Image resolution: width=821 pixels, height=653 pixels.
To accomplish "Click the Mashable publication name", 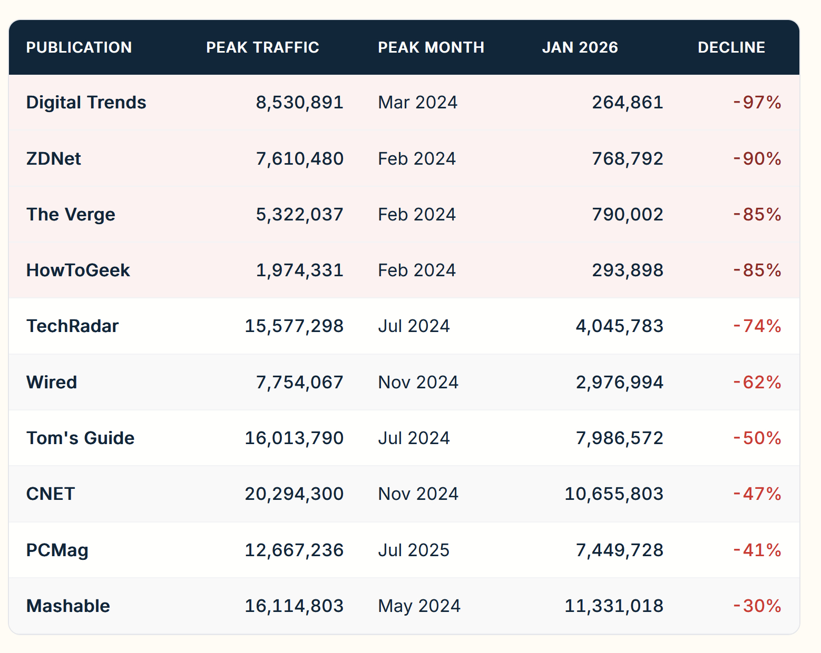I will tap(69, 606).
